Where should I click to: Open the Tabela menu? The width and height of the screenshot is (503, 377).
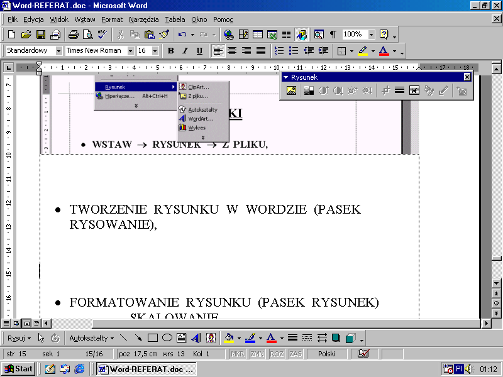point(175,19)
